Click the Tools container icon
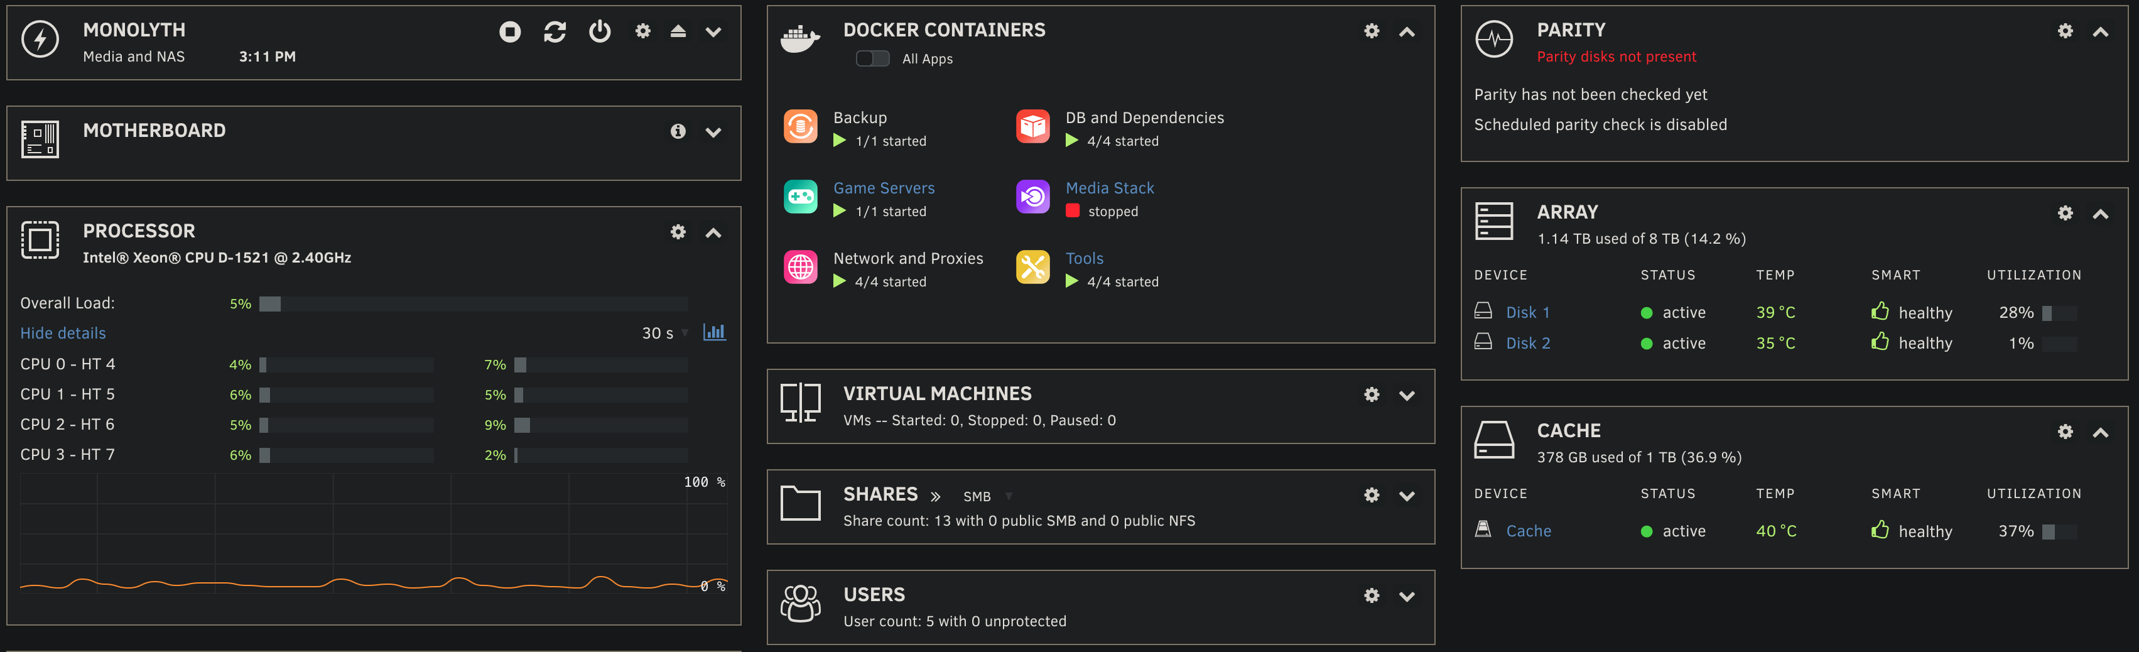2139x652 pixels. click(1032, 268)
